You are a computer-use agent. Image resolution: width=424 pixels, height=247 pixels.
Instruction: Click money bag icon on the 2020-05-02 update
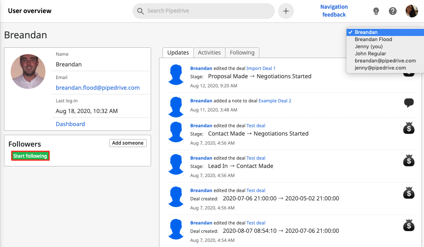pos(409,193)
